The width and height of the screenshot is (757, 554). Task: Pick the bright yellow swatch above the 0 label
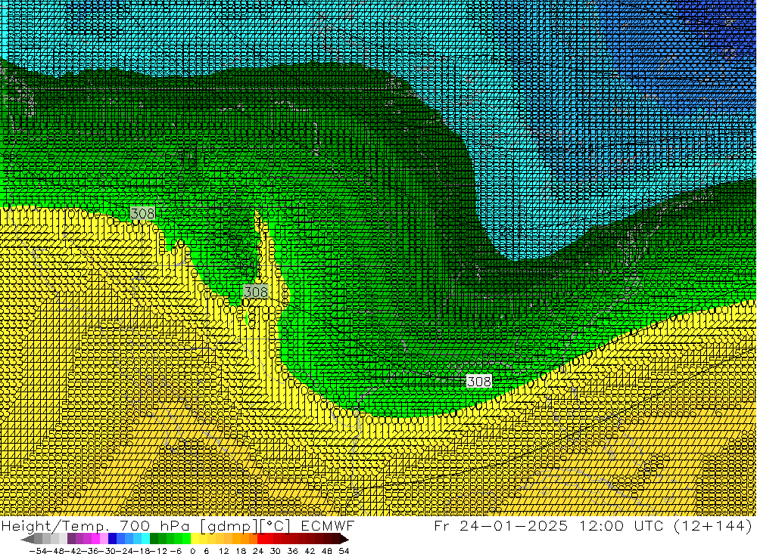point(195,539)
